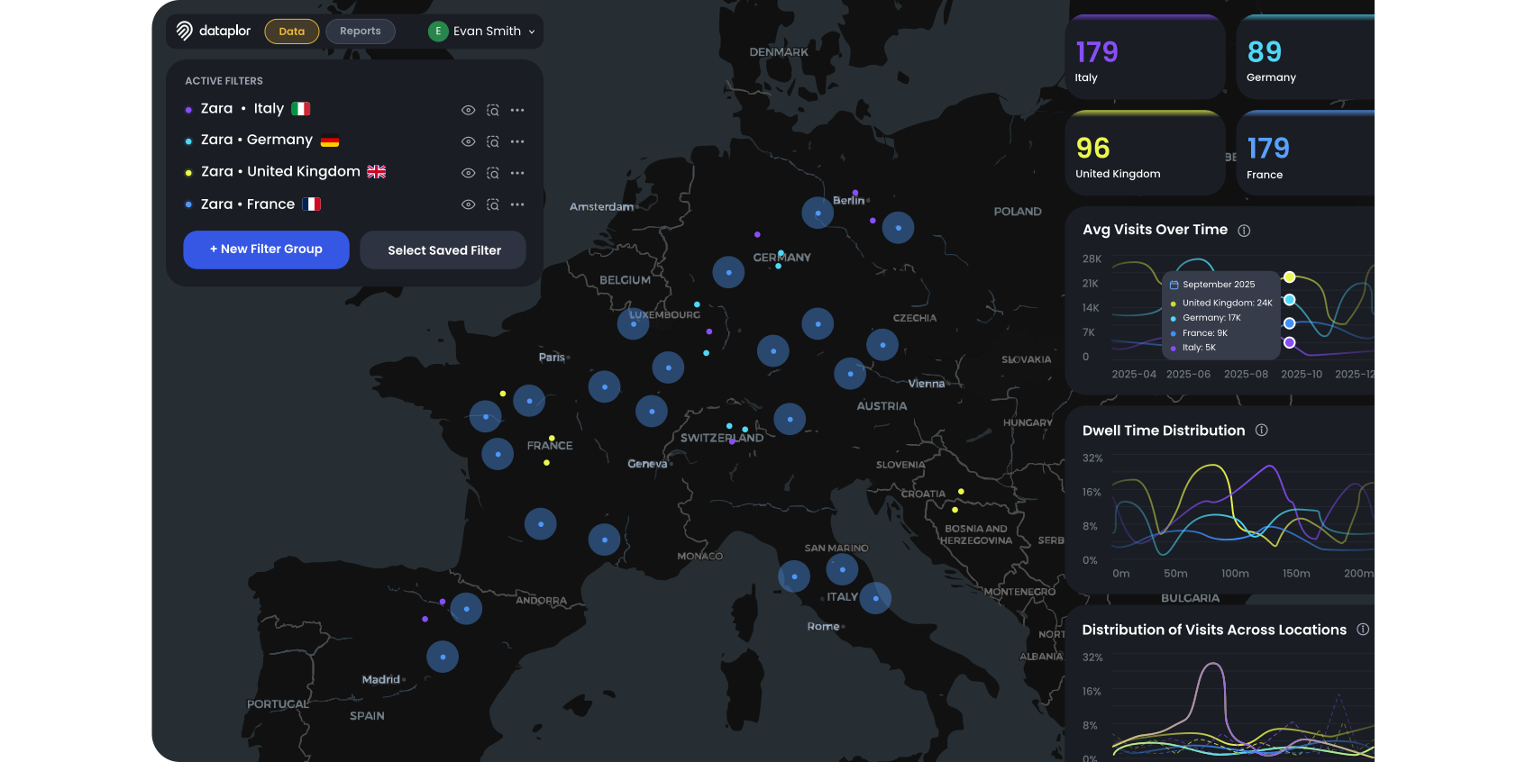Click the dataplor logo icon
The height and width of the screenshot is (762, 1526).
tap(184, 31)
